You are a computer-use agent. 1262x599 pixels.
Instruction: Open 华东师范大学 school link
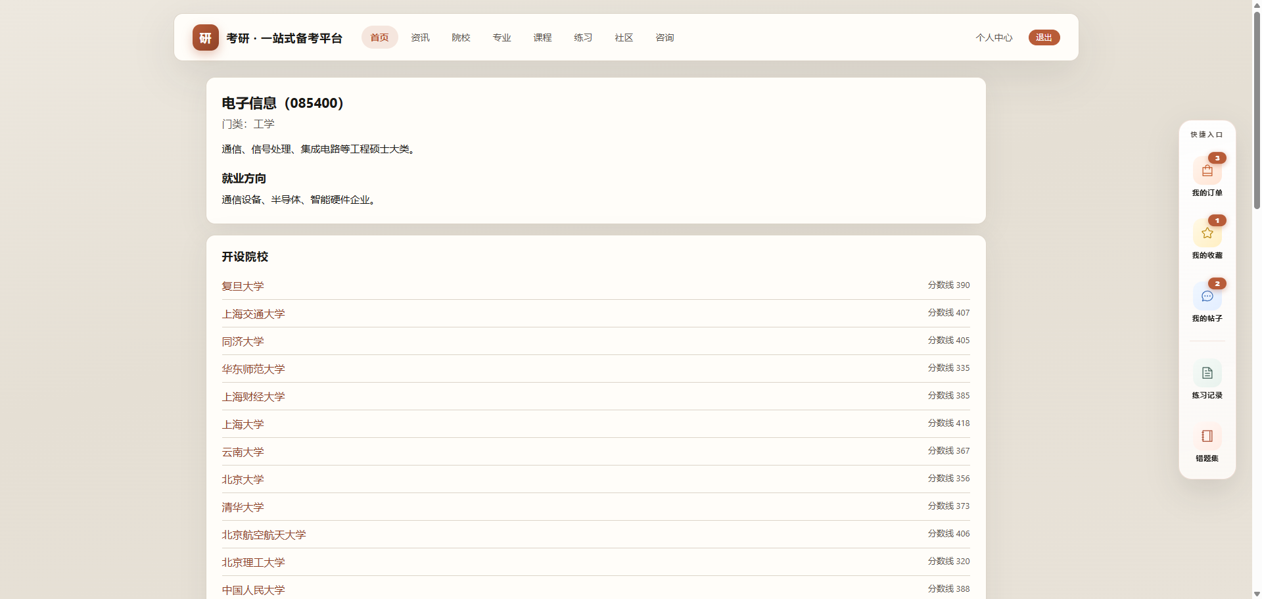click(x=253, y=369)
